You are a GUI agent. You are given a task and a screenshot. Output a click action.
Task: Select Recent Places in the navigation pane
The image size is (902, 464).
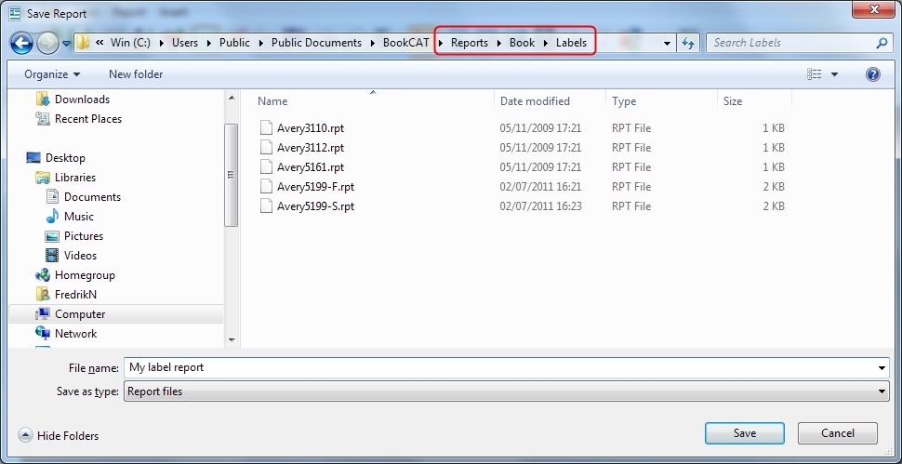coord(88,119)
